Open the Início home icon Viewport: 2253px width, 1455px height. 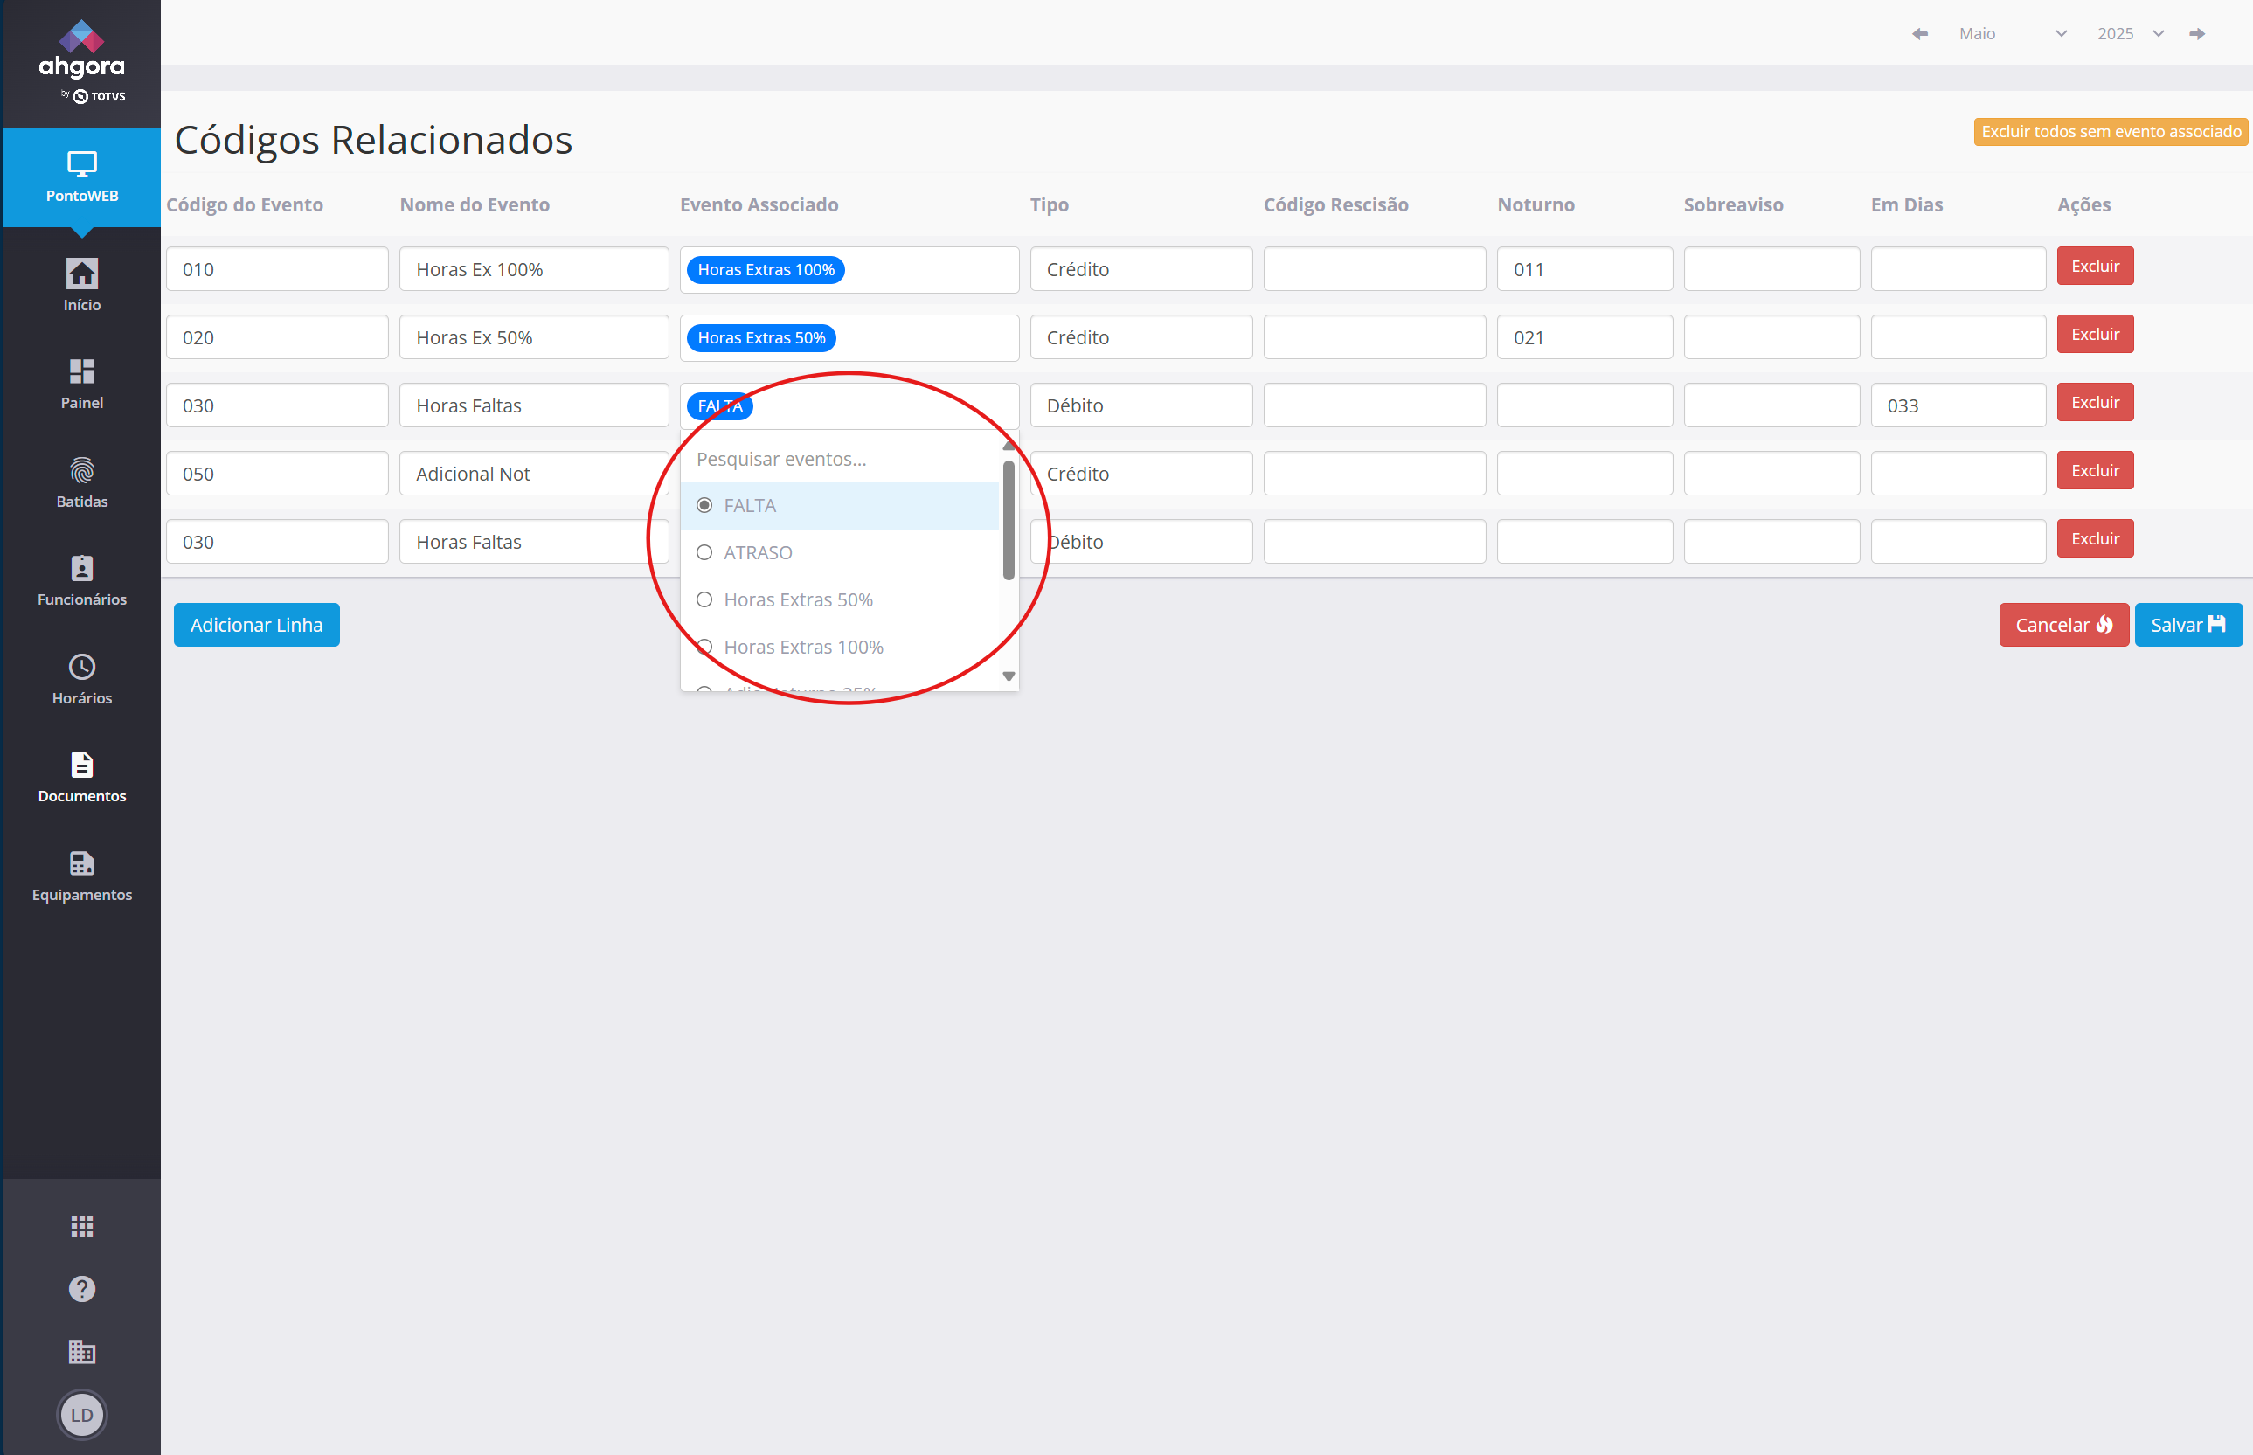82,274
